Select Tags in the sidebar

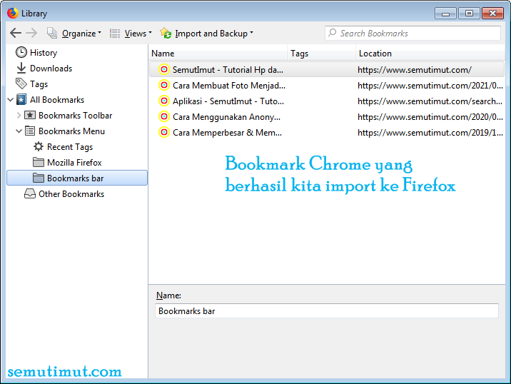point(39,84)
